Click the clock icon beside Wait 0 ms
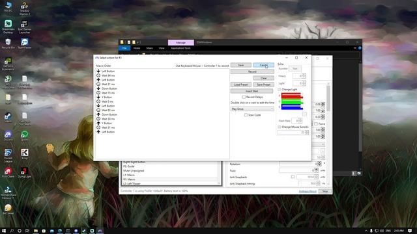 click(x=98, y=101)
